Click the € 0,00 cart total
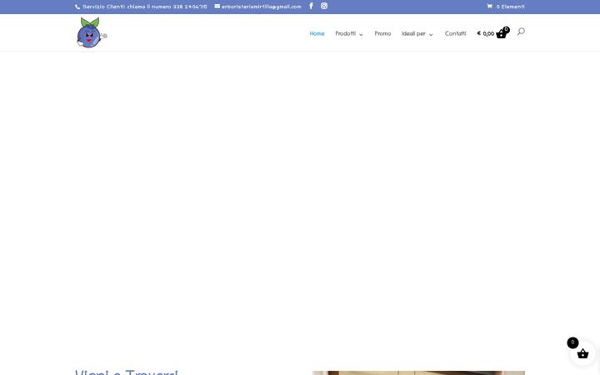 485,33
